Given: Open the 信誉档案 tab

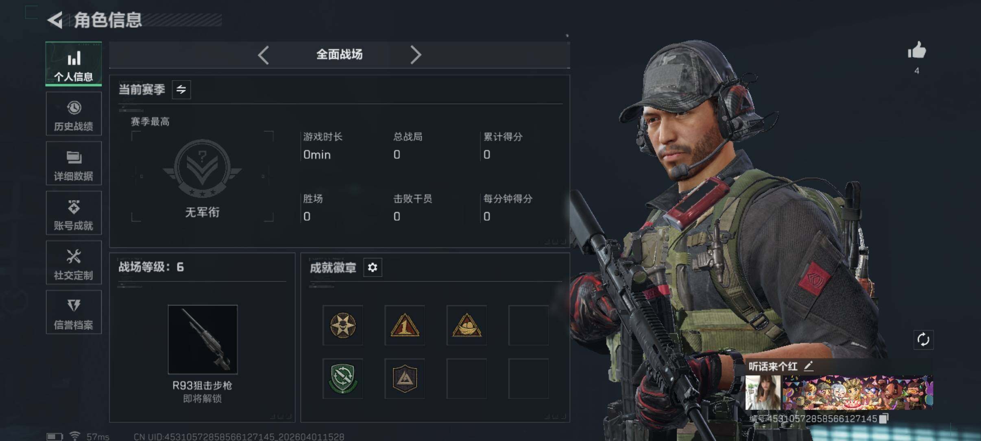Looking at the screenshot, I should click(x=74, y=312).
